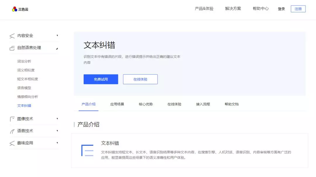Open 词义相似度 in the sidebar
The image size is (316, 177).
tap(26, 70)
